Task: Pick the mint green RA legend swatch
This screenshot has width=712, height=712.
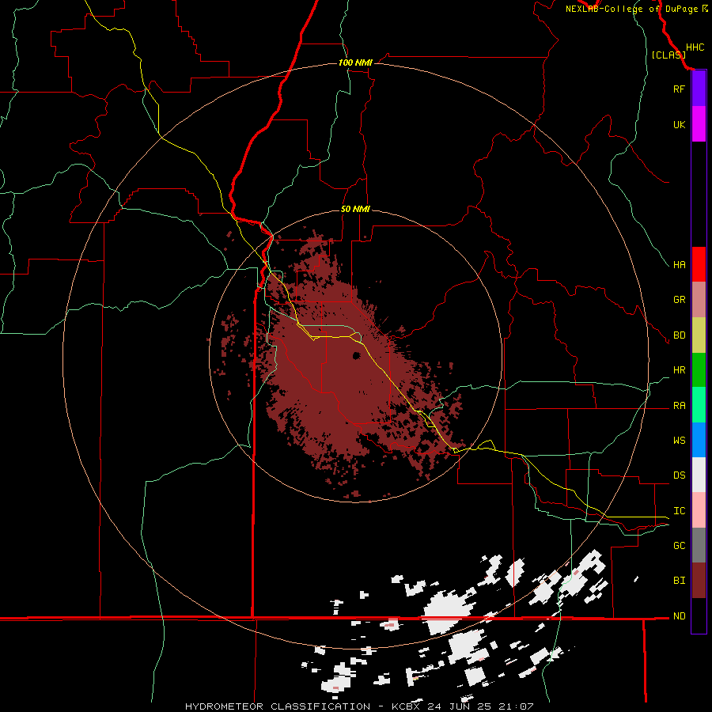Action: (x=699, y=405)
